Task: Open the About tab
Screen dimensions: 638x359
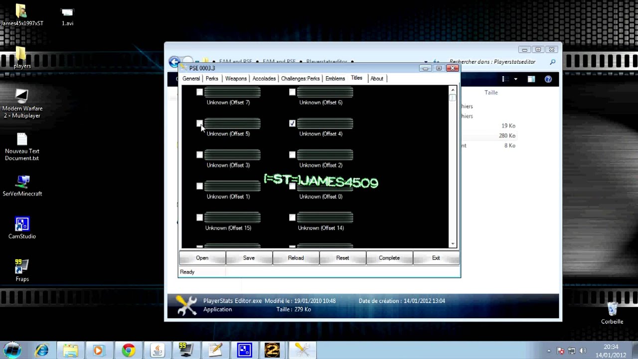Action: pyautogui.click(x=377, y=79)
